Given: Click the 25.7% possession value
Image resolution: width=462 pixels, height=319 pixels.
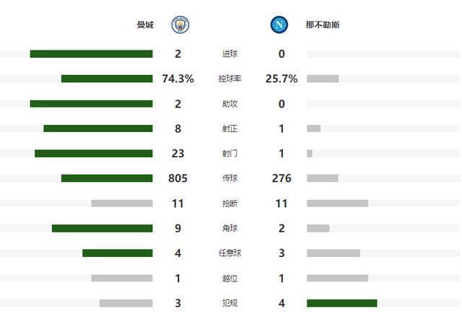Looking at the screenshot, I should click(x=282, y=79).
